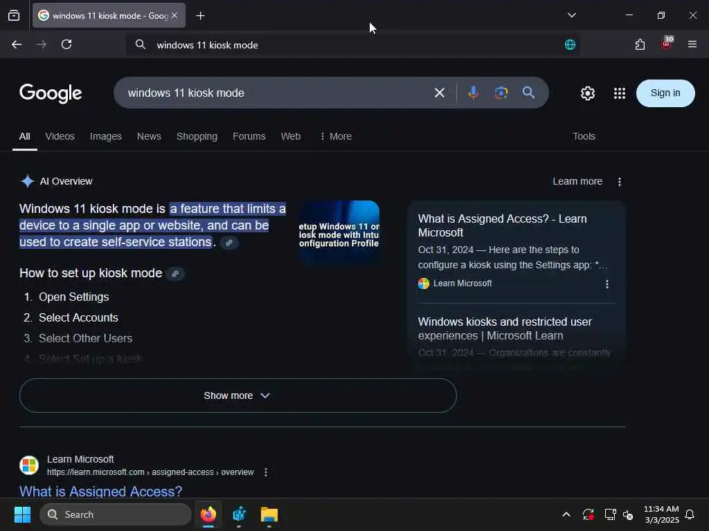Switch to the News tab
This screenshot has width=709, height=531.
tap(149, 136)
